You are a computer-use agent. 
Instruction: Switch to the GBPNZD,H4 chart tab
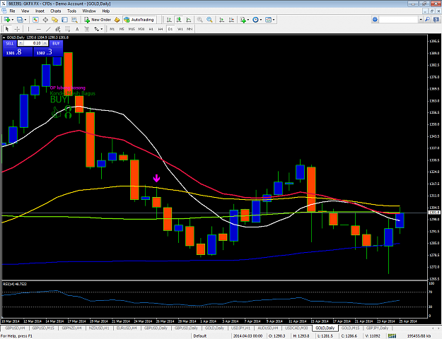[71, 328]
